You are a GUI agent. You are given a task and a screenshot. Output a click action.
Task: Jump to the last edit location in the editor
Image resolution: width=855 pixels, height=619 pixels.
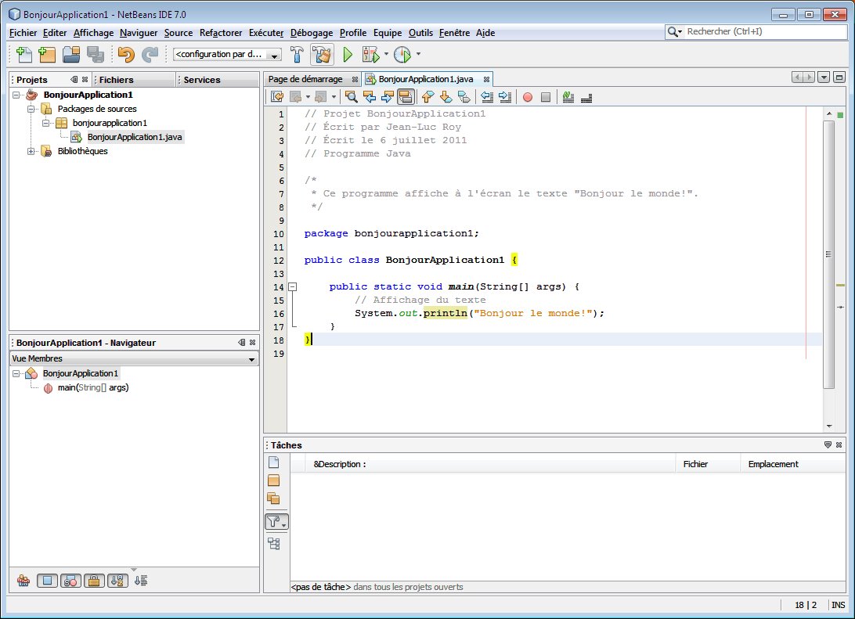coord(277,97)
